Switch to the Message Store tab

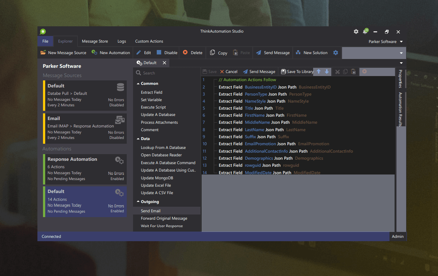95,41
